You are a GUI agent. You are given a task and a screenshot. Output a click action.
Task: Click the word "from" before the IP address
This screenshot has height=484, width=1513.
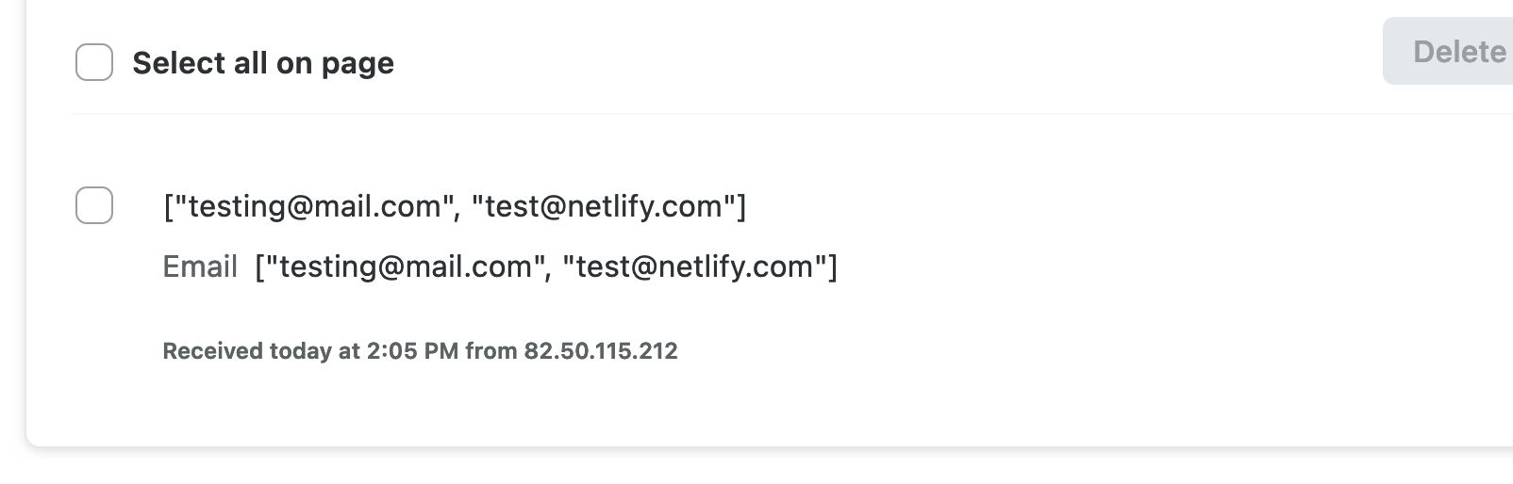point(490,351)
